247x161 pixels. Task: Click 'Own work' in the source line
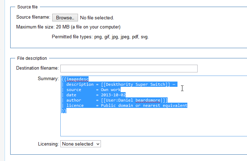pos(111,90)
